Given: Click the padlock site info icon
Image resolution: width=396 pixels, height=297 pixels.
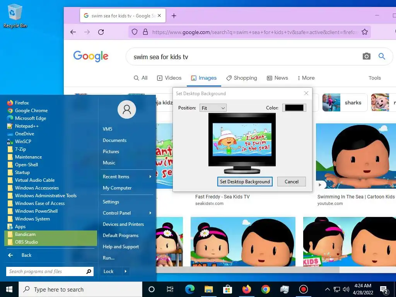Looking at the screenshot, I should coord(145,32).
